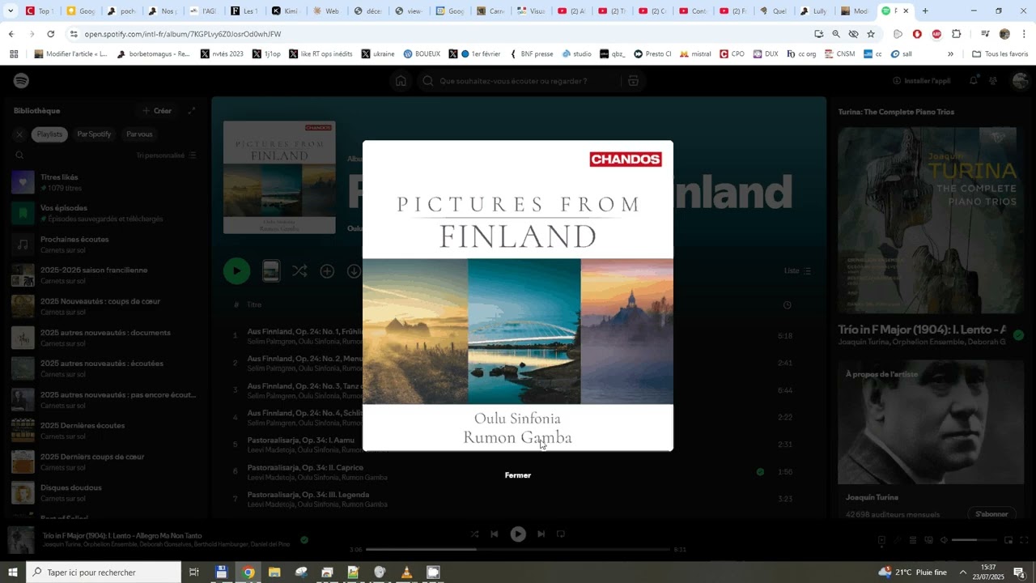The width and height of the screenshot is (1036, 583).
Task: Click the taskbar search box 'Taper ici pour rechercher'
Action: pyautogui.click(x=104, y=572)
